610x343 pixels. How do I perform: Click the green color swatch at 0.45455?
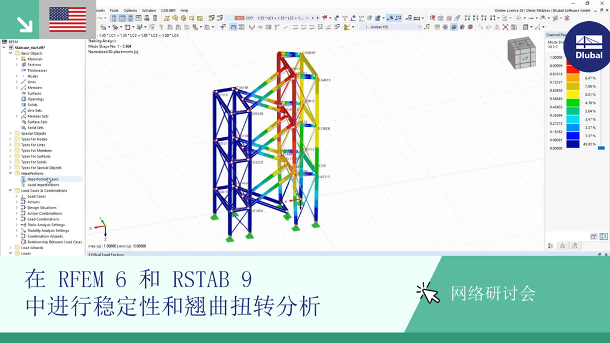click(572, 103)
